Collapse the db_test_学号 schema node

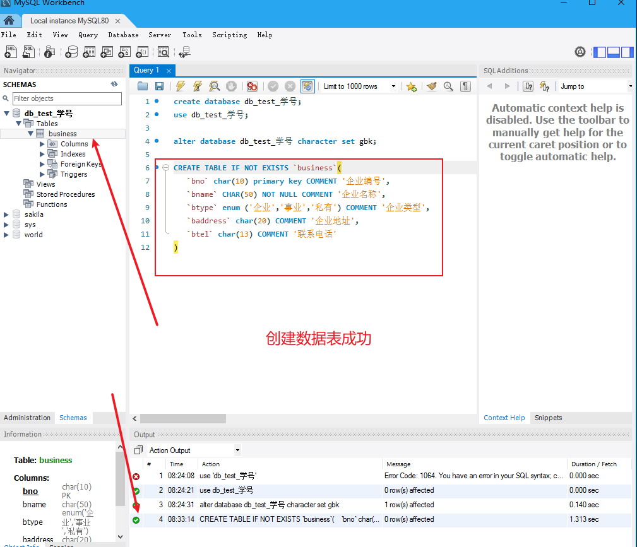click(6, 114)
